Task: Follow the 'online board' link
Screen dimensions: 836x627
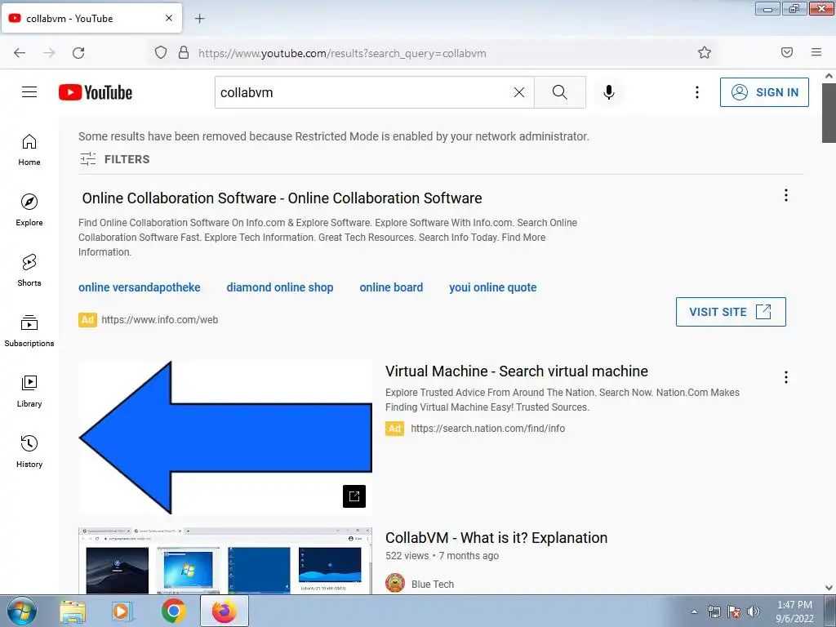Action: [391, 287]
